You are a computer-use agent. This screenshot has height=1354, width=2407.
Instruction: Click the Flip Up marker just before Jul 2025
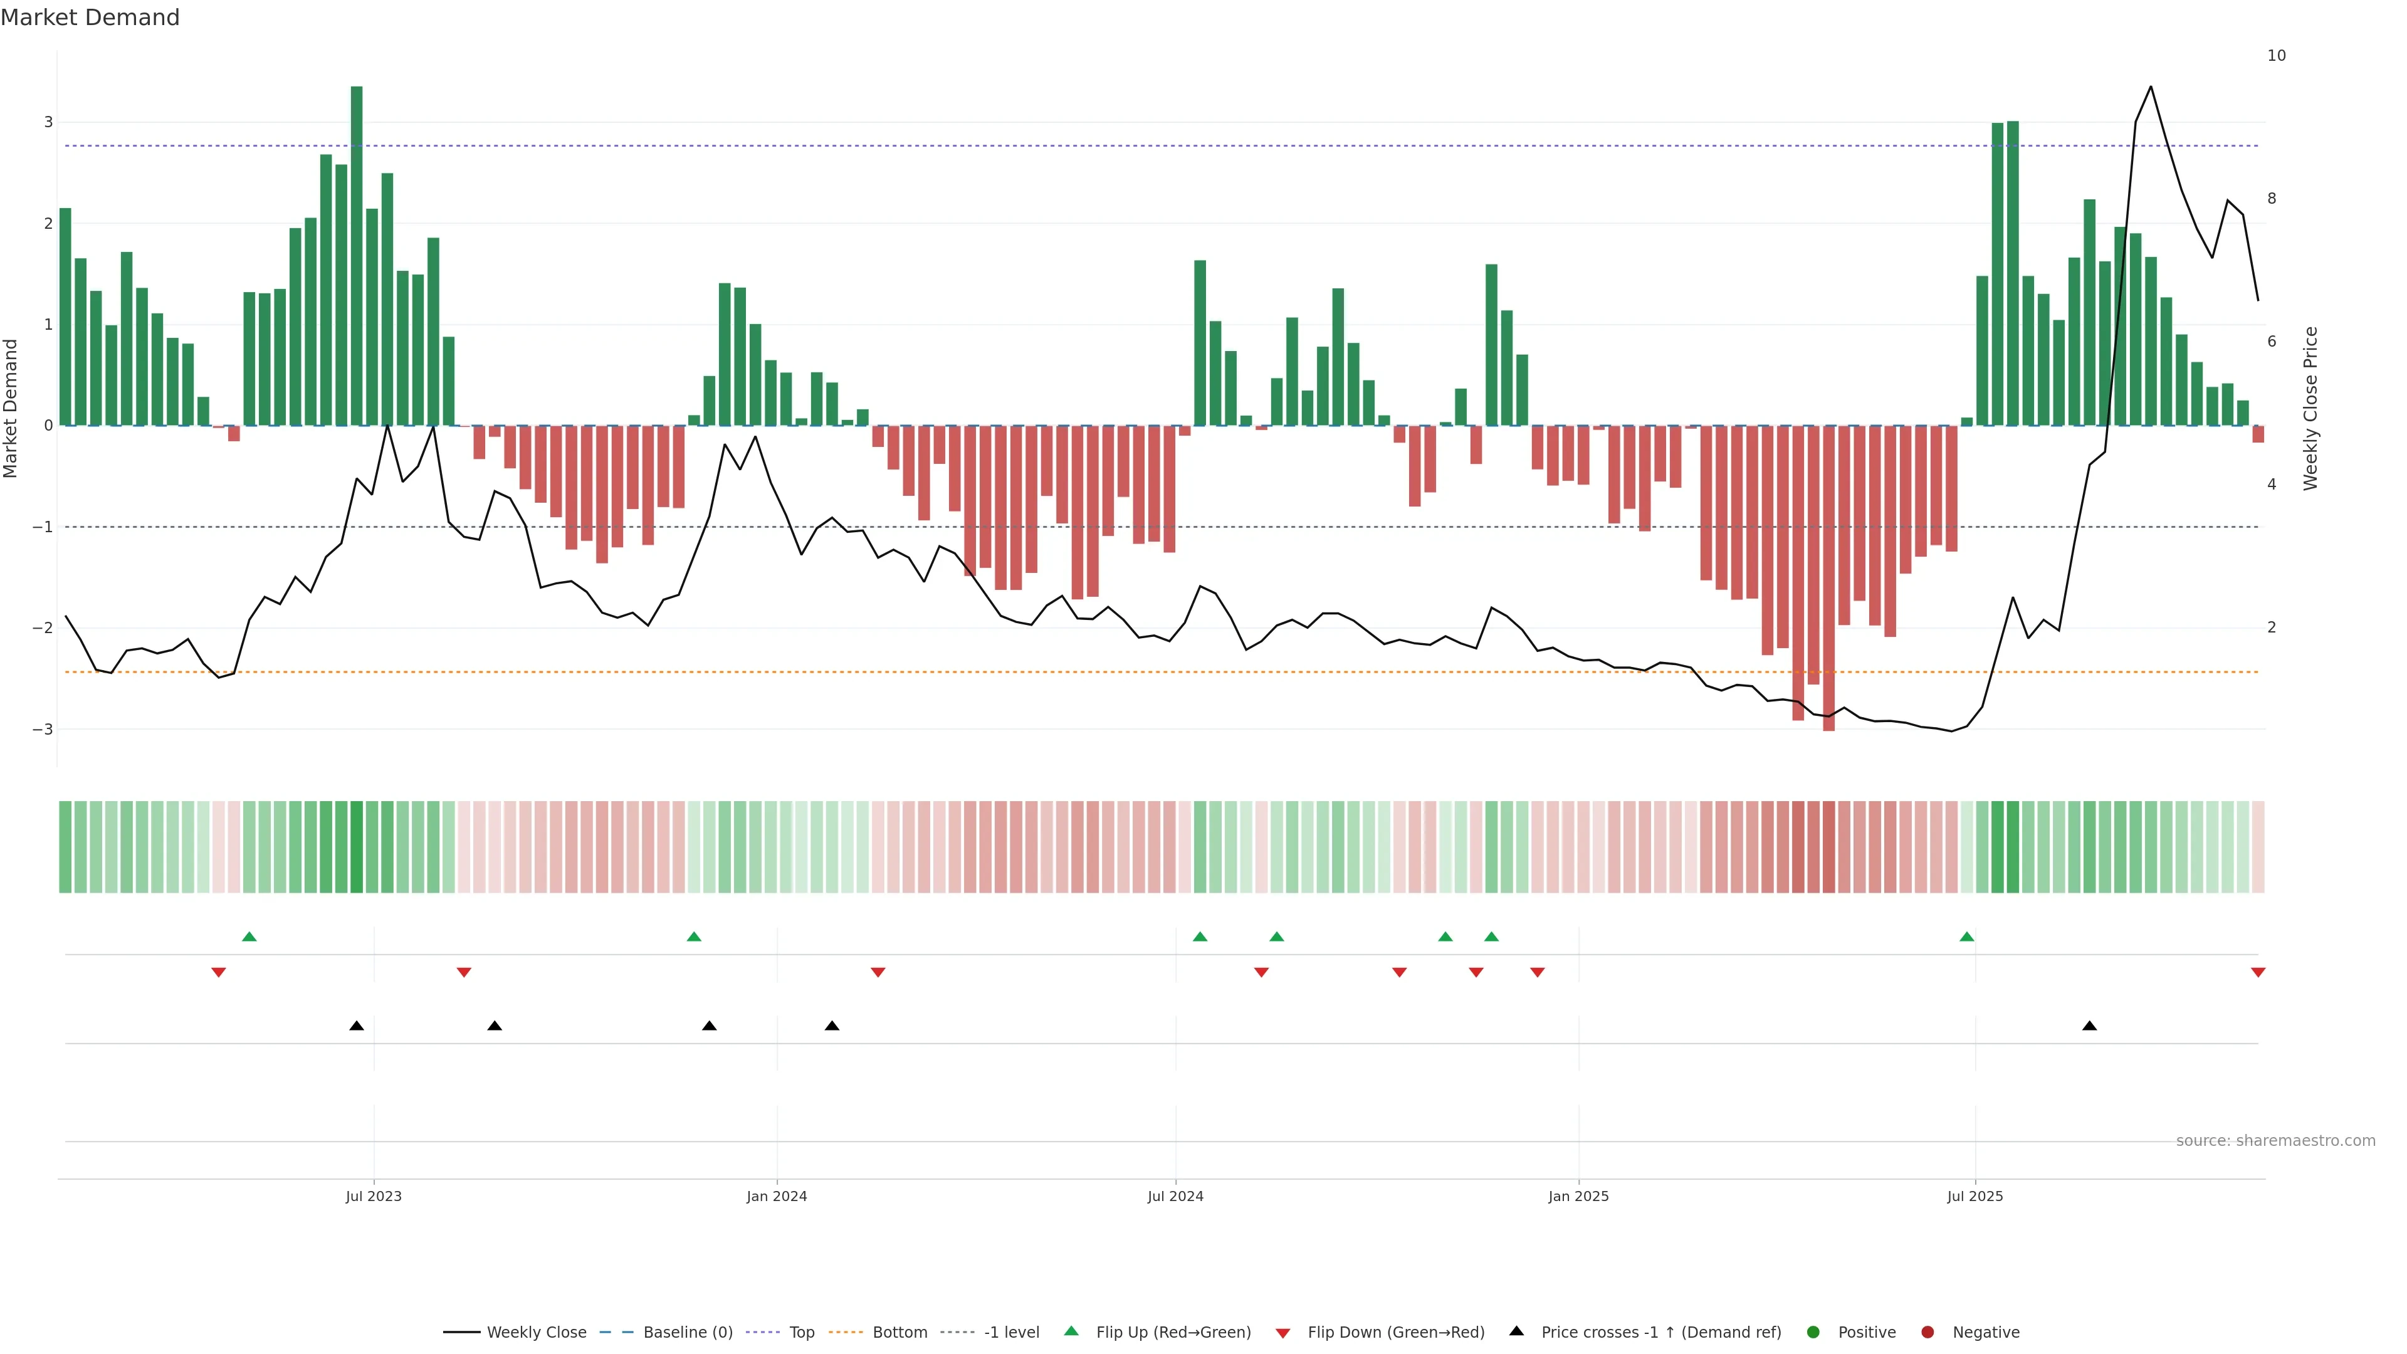[x=1967, y=937]
